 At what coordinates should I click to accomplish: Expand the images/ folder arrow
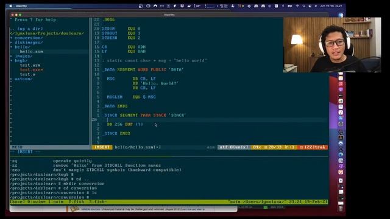(12, 56)
